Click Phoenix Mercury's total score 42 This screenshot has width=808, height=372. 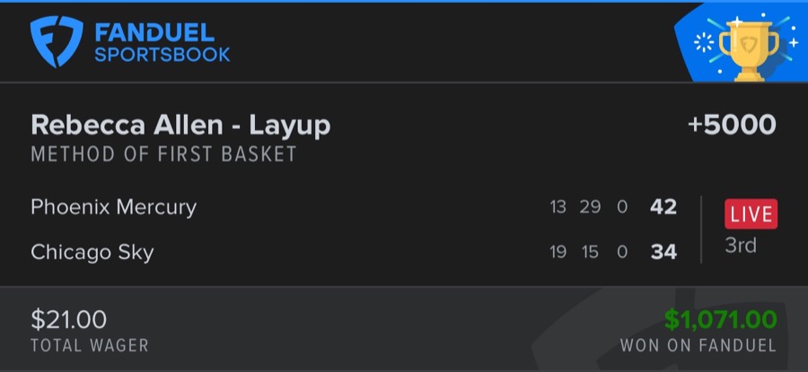coord(663,207)
